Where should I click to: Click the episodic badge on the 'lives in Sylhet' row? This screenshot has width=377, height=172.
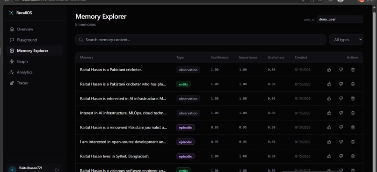click(185, 157)
